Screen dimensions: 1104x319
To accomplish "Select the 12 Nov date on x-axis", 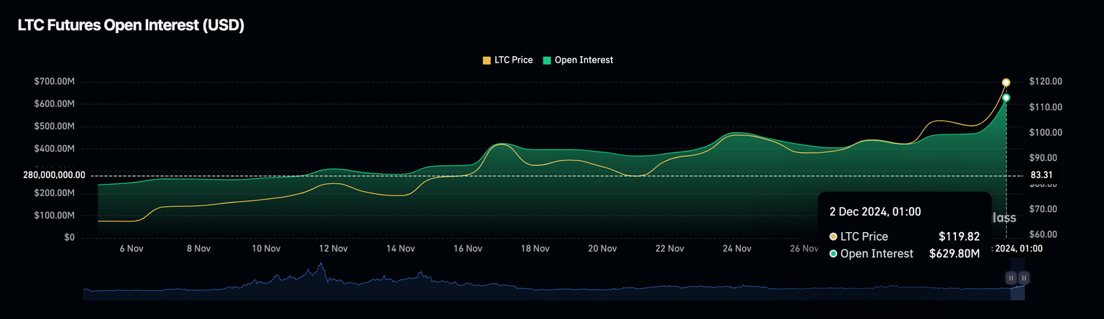I will tap(333, 249).
